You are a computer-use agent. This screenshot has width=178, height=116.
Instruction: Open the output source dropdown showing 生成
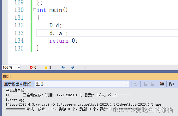[x=82, y=84]
